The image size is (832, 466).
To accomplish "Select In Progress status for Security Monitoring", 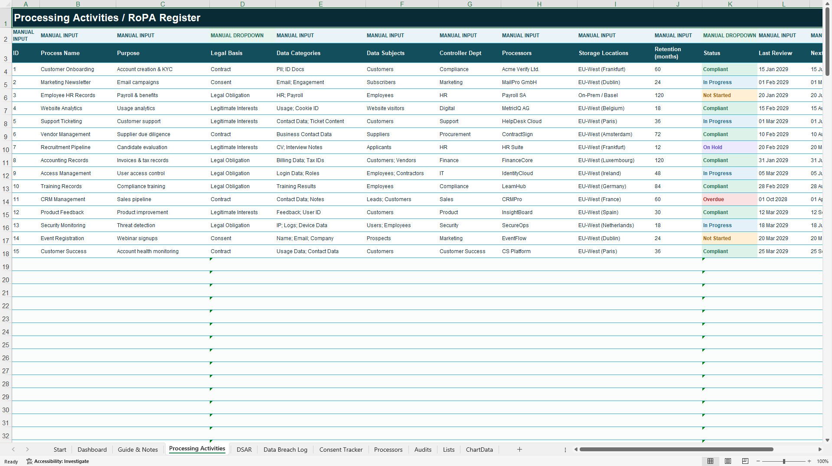I will pyautogui.click(x=730, y=225).
